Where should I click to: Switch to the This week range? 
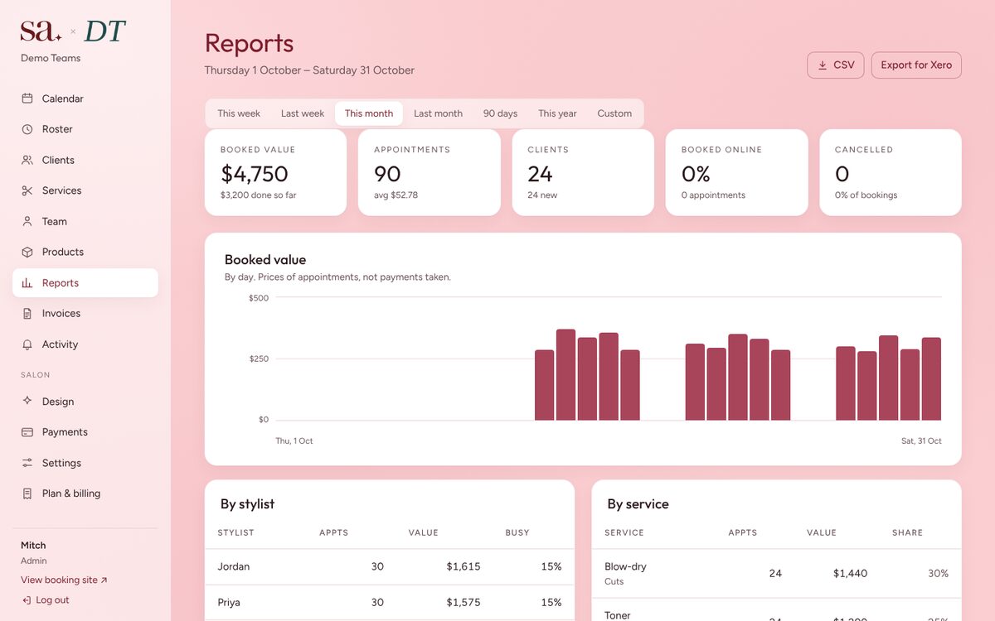click(239, 113)
